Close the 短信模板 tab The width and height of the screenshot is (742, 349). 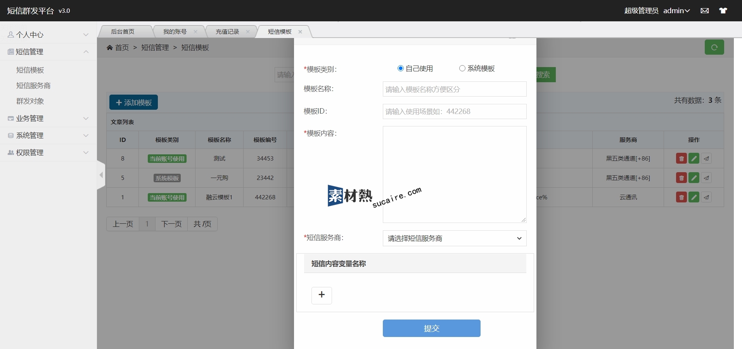(300, 32)
